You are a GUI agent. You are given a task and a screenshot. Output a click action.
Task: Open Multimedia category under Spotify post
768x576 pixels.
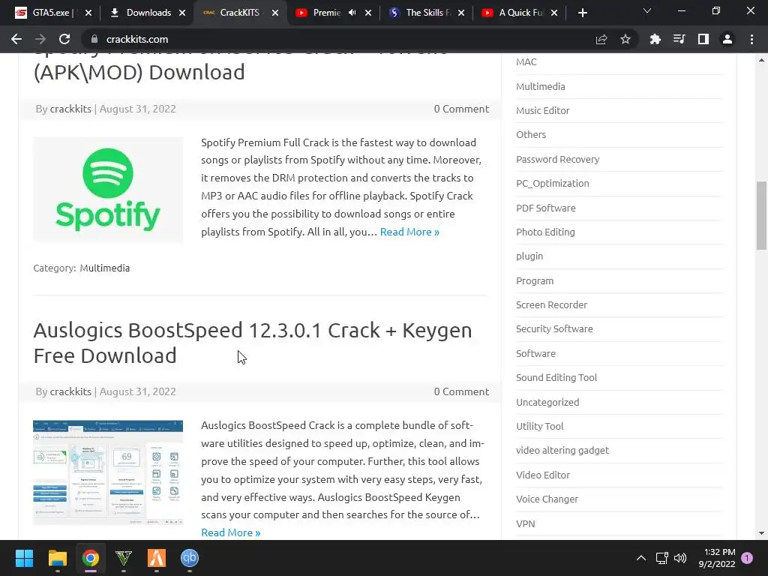(x=105, y=268)
